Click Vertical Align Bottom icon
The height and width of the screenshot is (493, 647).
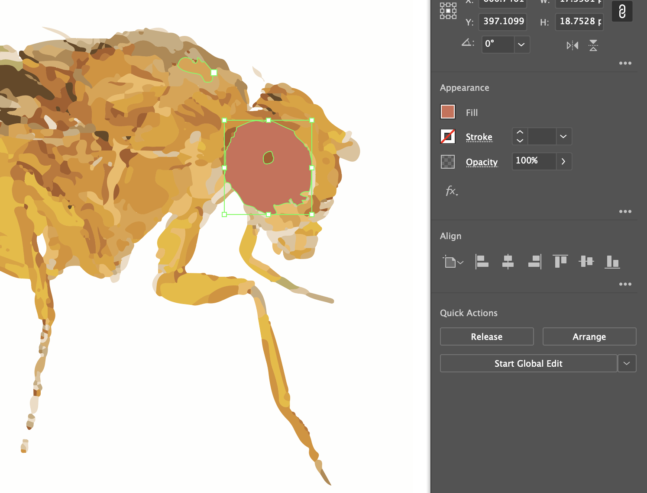(x=612, y=262)
